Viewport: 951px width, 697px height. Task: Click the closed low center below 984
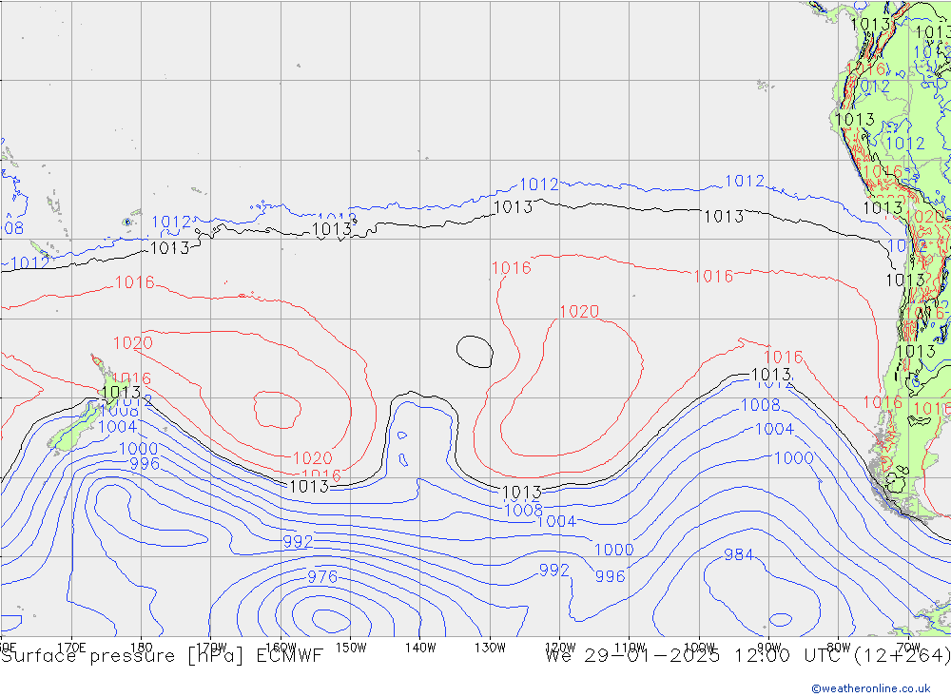[780, 619]
